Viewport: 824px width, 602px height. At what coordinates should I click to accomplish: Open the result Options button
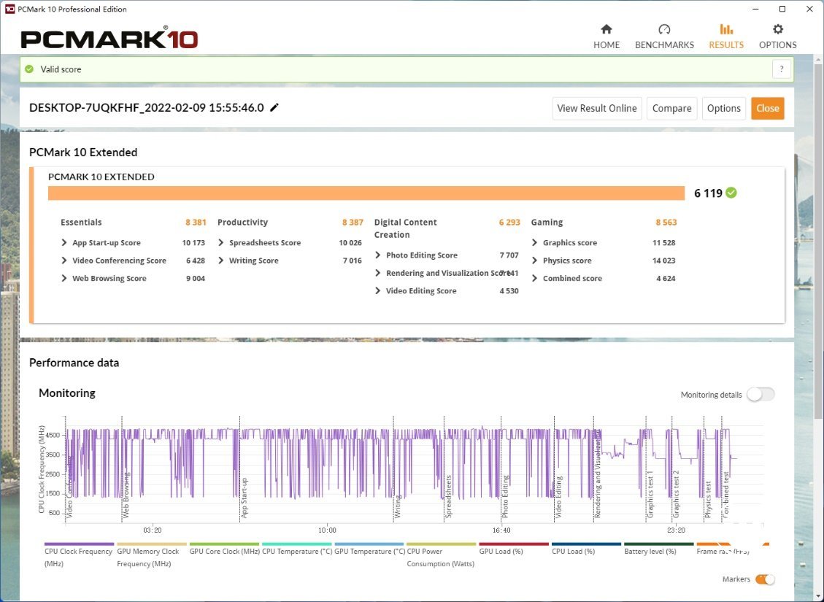(723, 108)
